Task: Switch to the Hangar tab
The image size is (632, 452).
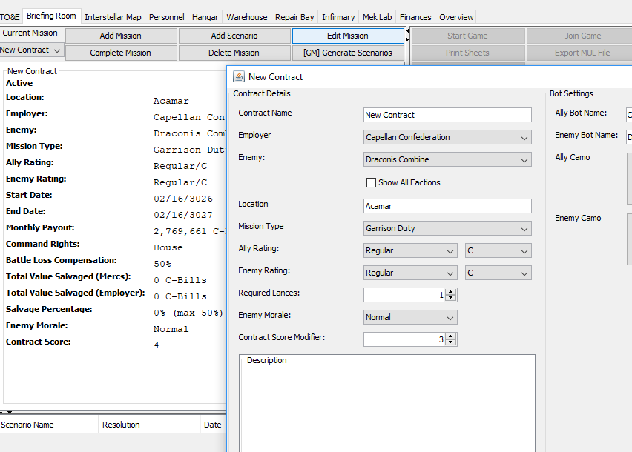Action: [205, 17]
